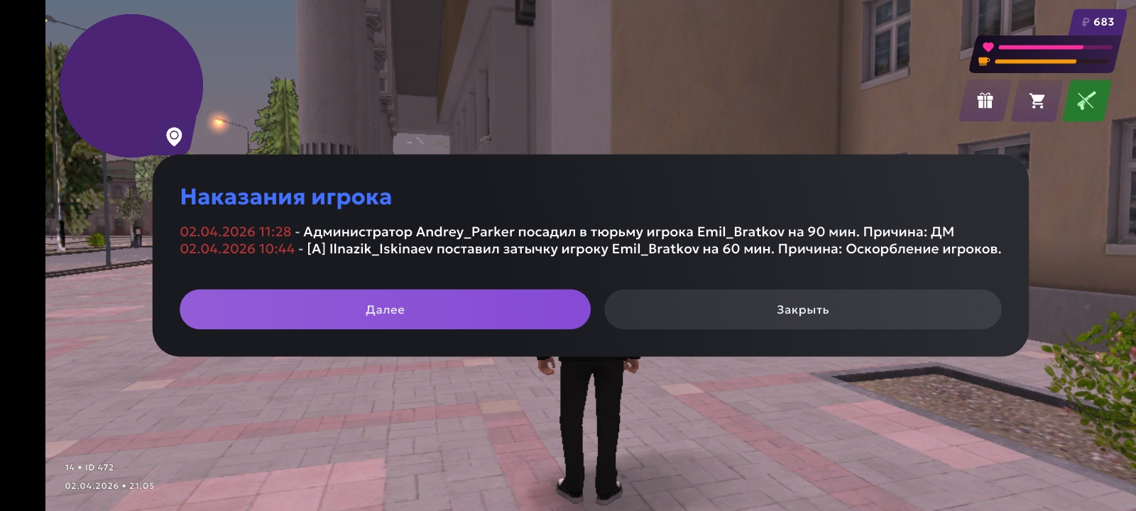Tap the map location pin icon
Viewport: 1136px width, 511px height.
tap(174, 136)
